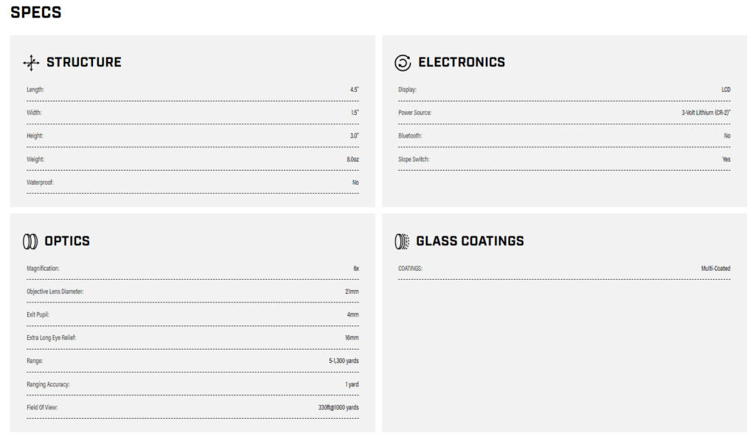This screenshot has height=438, width=755.
Task: Click the Power Source label
Action: click(x=414, y=113)
